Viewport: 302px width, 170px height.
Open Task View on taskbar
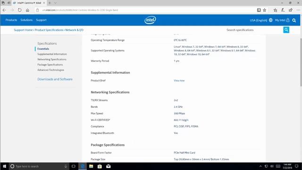[74, 166]
